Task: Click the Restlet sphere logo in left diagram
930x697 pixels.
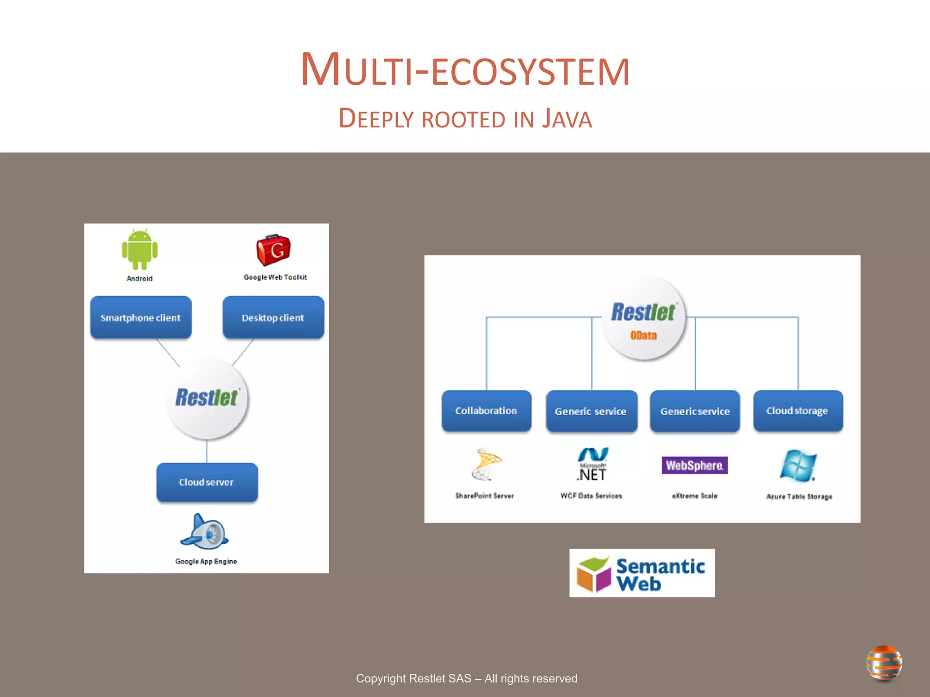Action: click(207, 398)
